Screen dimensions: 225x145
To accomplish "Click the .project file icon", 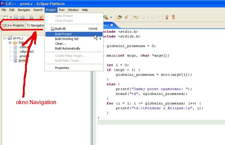I will click(16, 56).
